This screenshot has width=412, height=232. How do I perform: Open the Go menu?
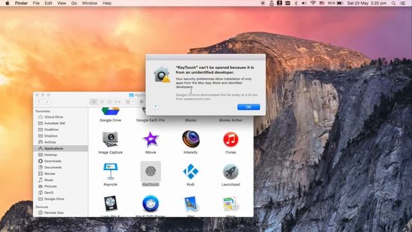[x=74, y=3]
